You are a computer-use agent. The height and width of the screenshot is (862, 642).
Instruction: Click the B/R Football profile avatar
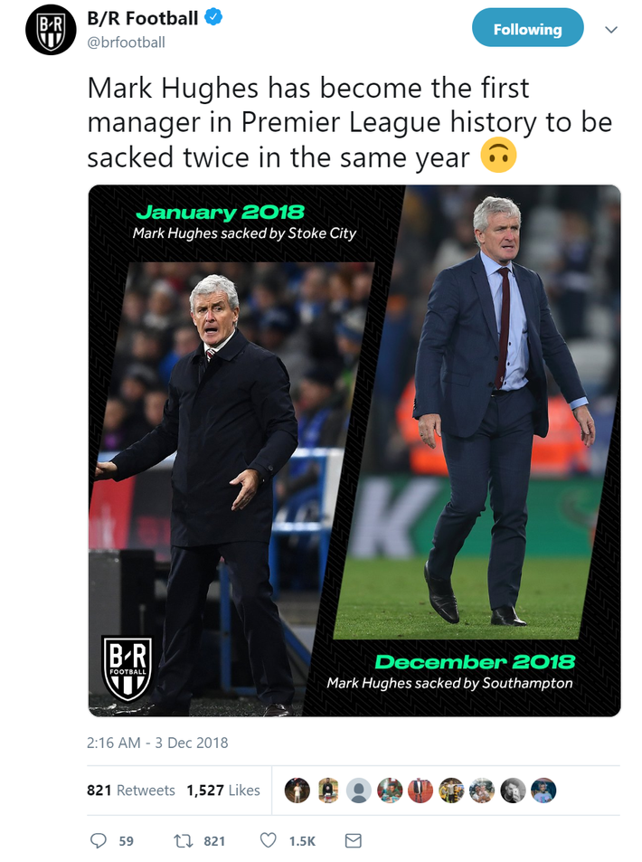pyautogui.click(x=50, y=33)
